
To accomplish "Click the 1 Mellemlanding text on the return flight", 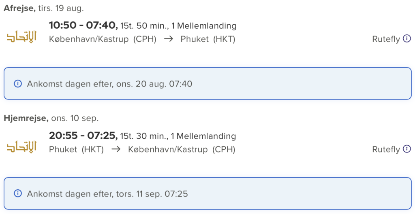I will pyautogui.click(x=203, y=136).
